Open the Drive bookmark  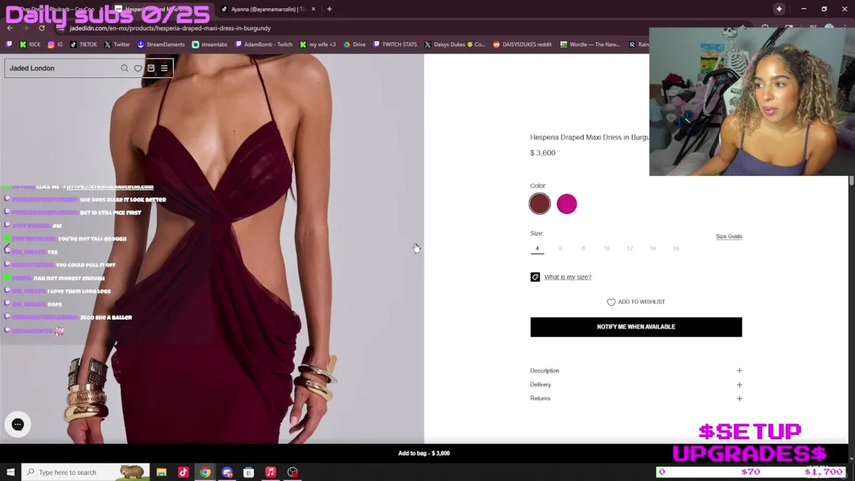[355, 45]
